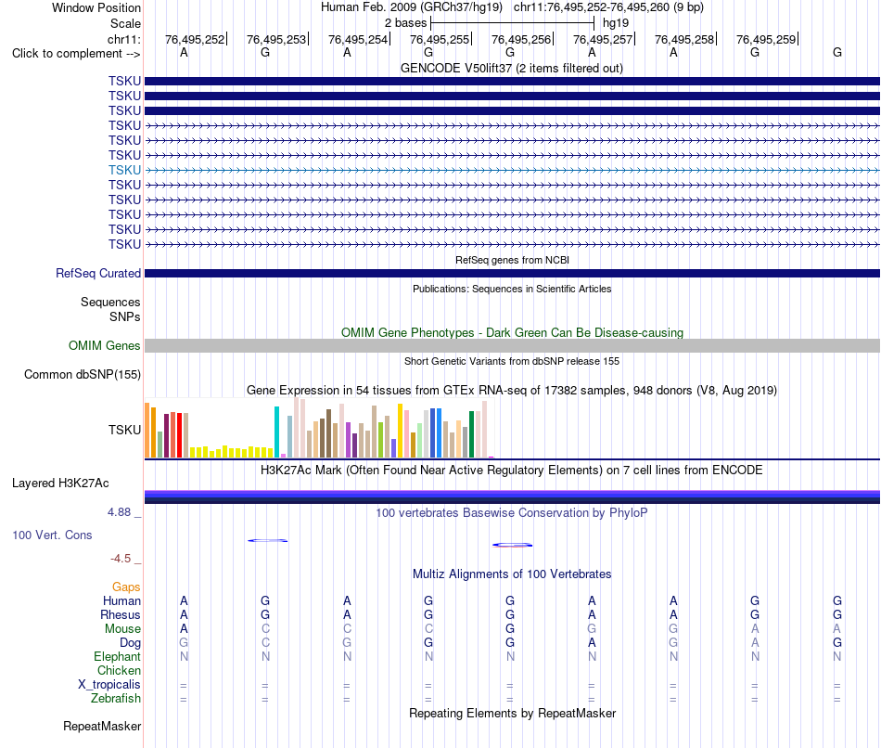
Task: Select the Human alignment row label
Action: (121, 601)
